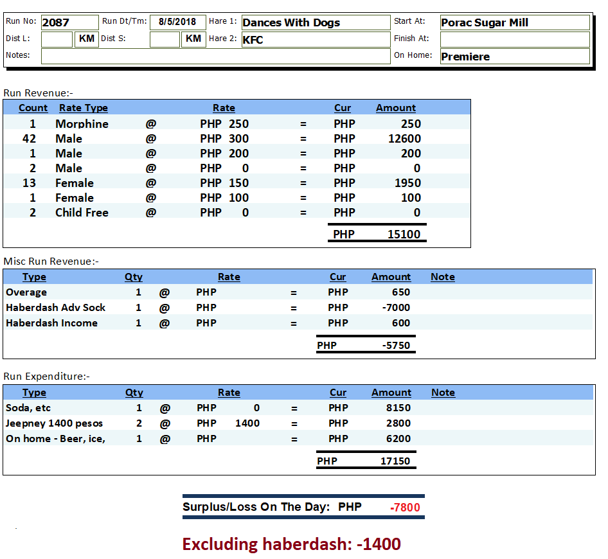Click the empty Dist S input box
Image resolution: width=608 pixels, height=559 pixels.
[165, 39]
